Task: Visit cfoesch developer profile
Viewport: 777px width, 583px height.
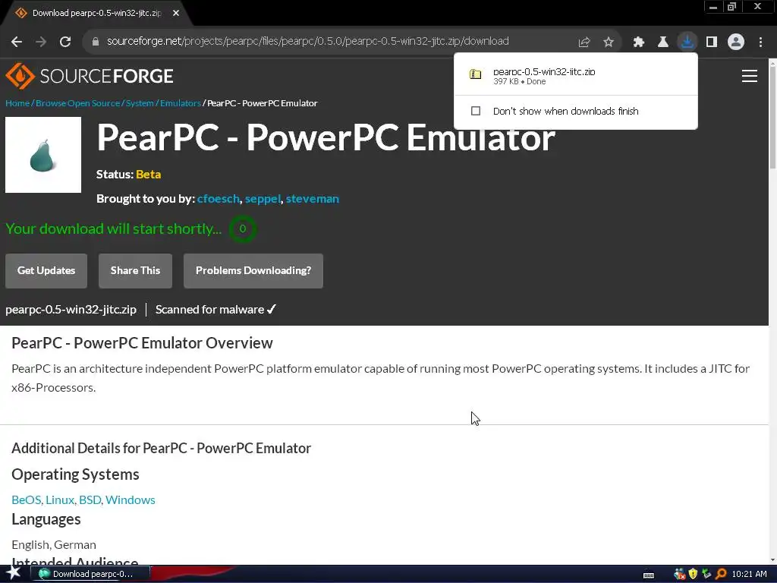Action: point(218,199)
